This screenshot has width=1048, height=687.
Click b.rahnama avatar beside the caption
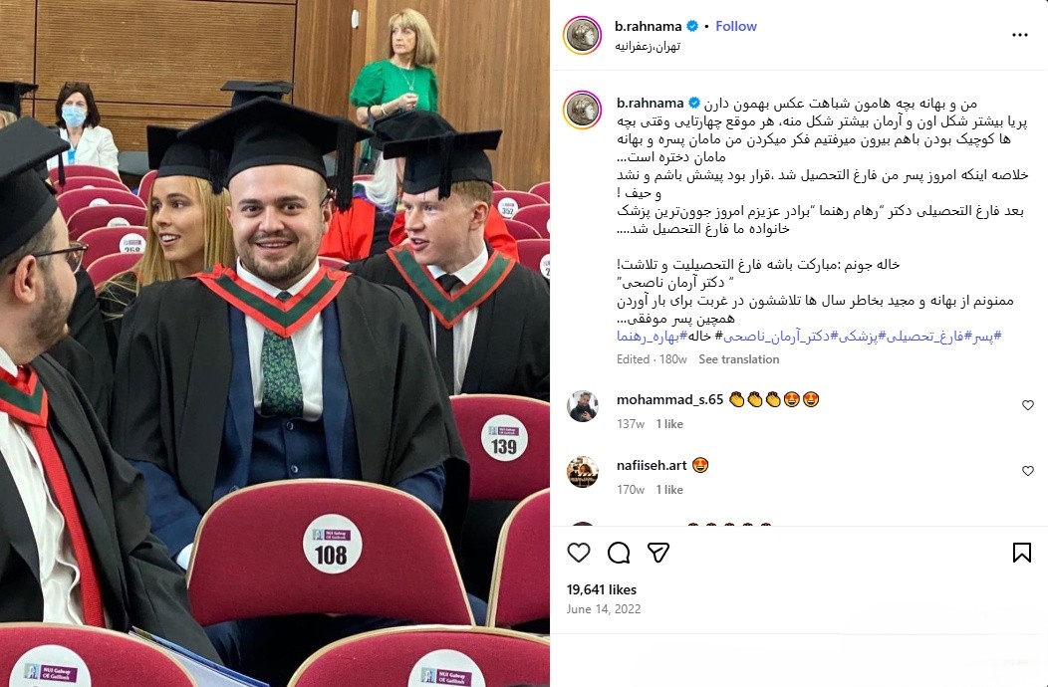tap(583, 110)
